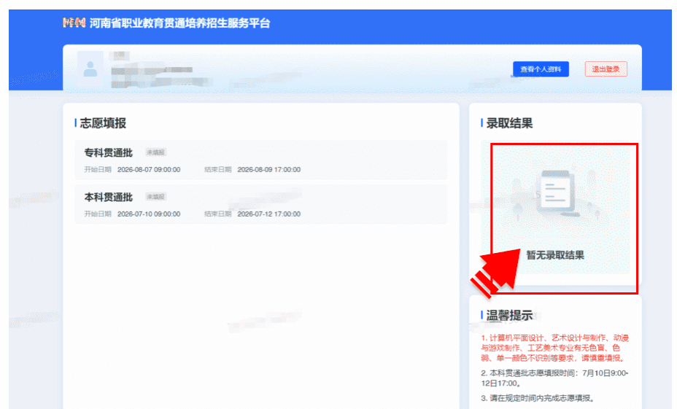Click end date 2026-08-09 17:00:00
677x409 pixels.
point(269,170)
